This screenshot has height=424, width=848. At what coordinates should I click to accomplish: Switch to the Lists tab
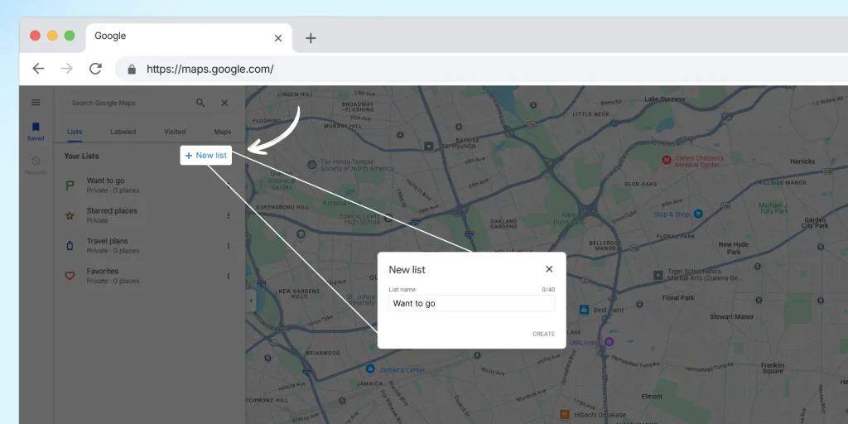pyautogui.click(x=75, y=132)
